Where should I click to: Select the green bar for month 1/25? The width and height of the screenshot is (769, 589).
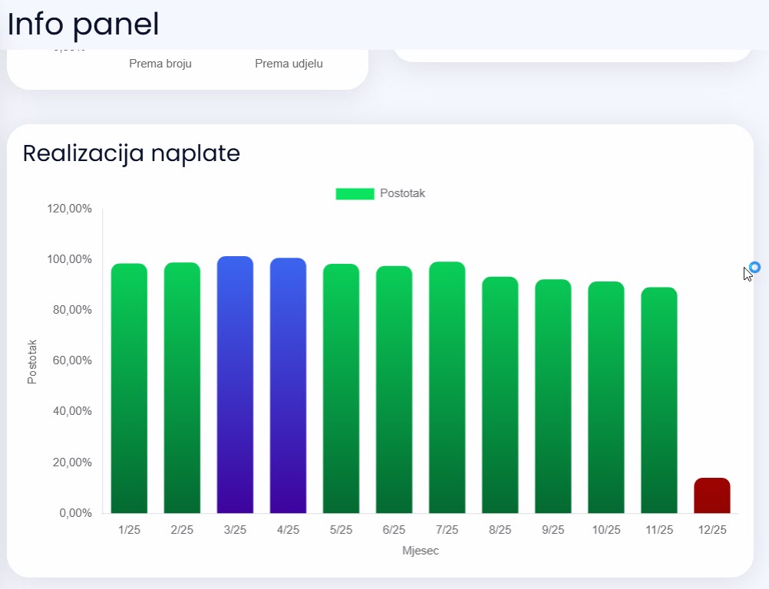click(x=129, y=388)
